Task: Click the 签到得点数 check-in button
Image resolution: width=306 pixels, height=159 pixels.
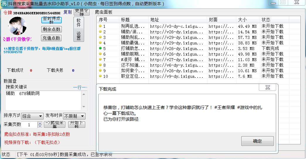Action: [52, 20]
